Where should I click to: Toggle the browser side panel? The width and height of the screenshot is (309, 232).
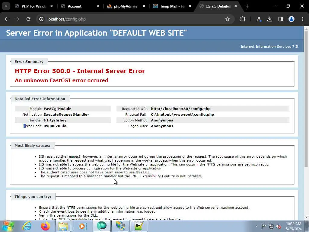coord(281,19)
